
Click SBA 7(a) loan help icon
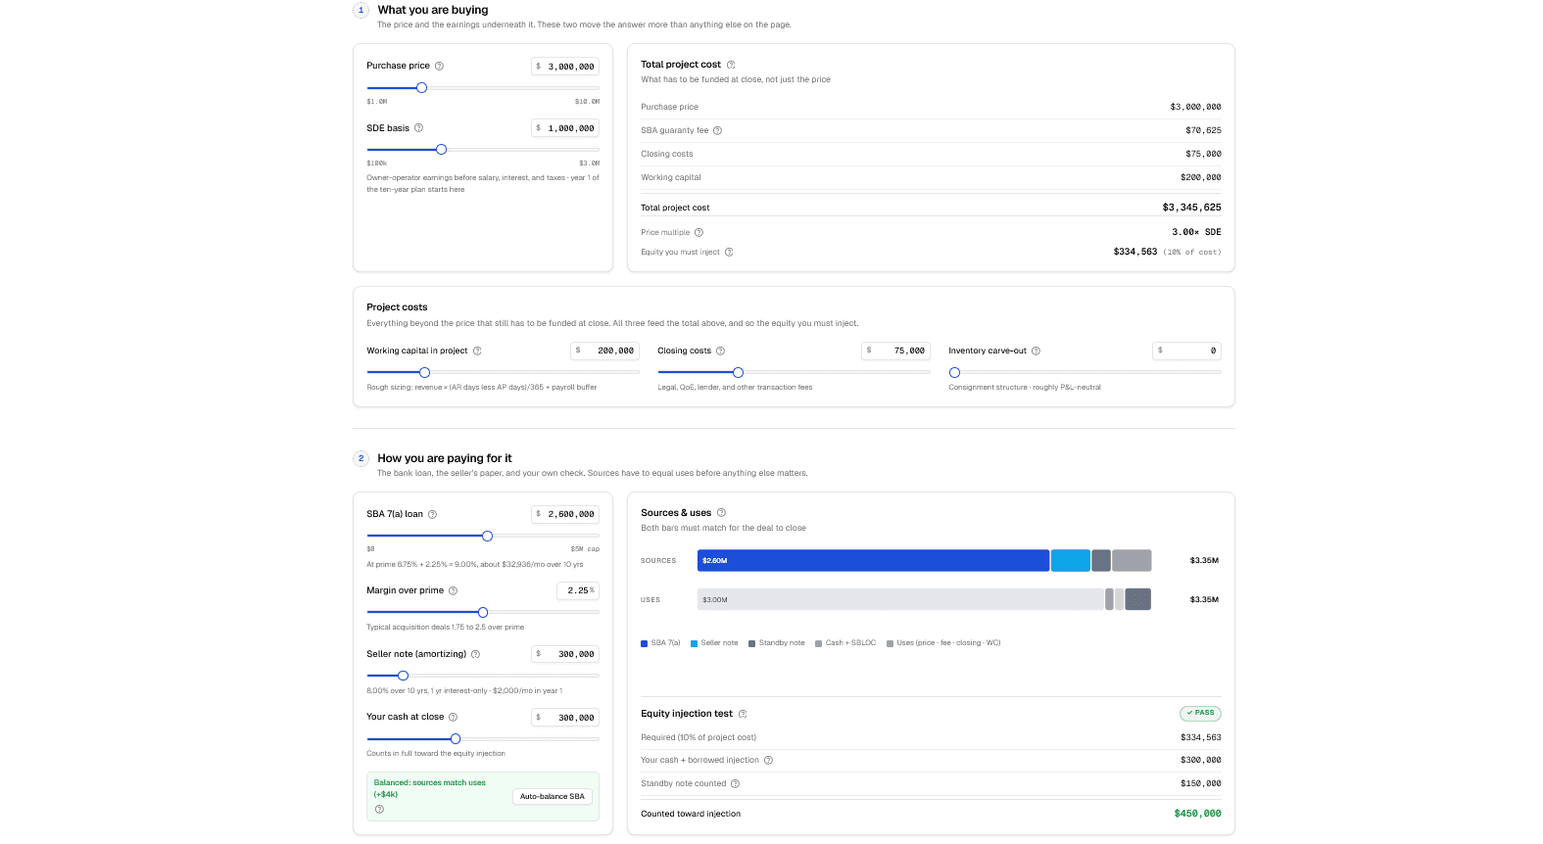tap(432, 514)
